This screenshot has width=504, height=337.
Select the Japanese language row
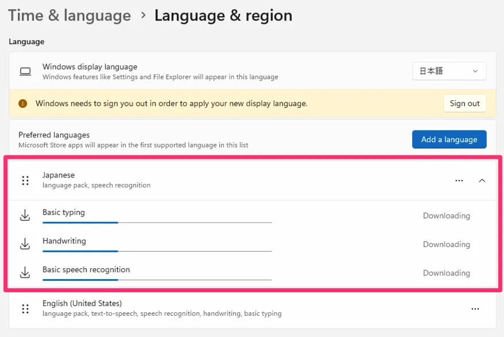coord(230,181)
